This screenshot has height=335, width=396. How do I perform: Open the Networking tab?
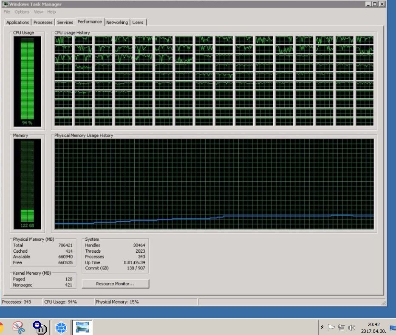(x=117, y=22)
